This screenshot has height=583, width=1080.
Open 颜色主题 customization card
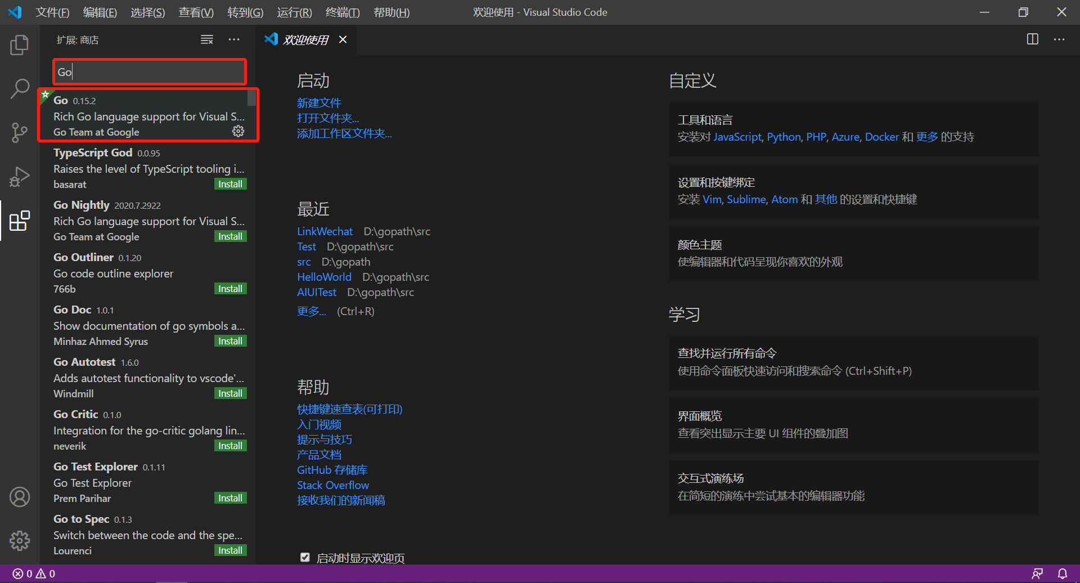pos(854,253)
